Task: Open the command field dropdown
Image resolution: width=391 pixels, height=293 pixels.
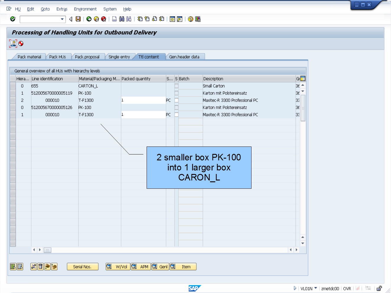Action: tap(62, 19)
